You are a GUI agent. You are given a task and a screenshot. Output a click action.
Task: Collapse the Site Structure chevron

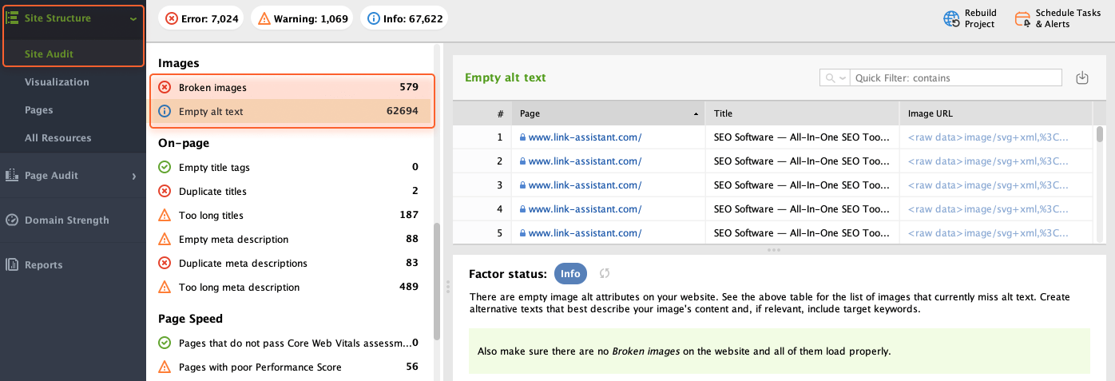click(x=133, y=18)
